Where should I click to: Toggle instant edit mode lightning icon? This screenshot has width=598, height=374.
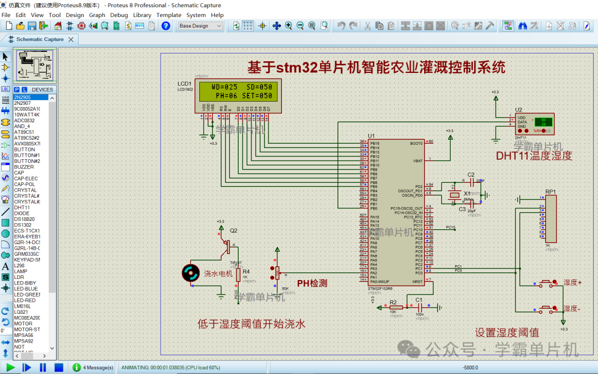[586, 25]
